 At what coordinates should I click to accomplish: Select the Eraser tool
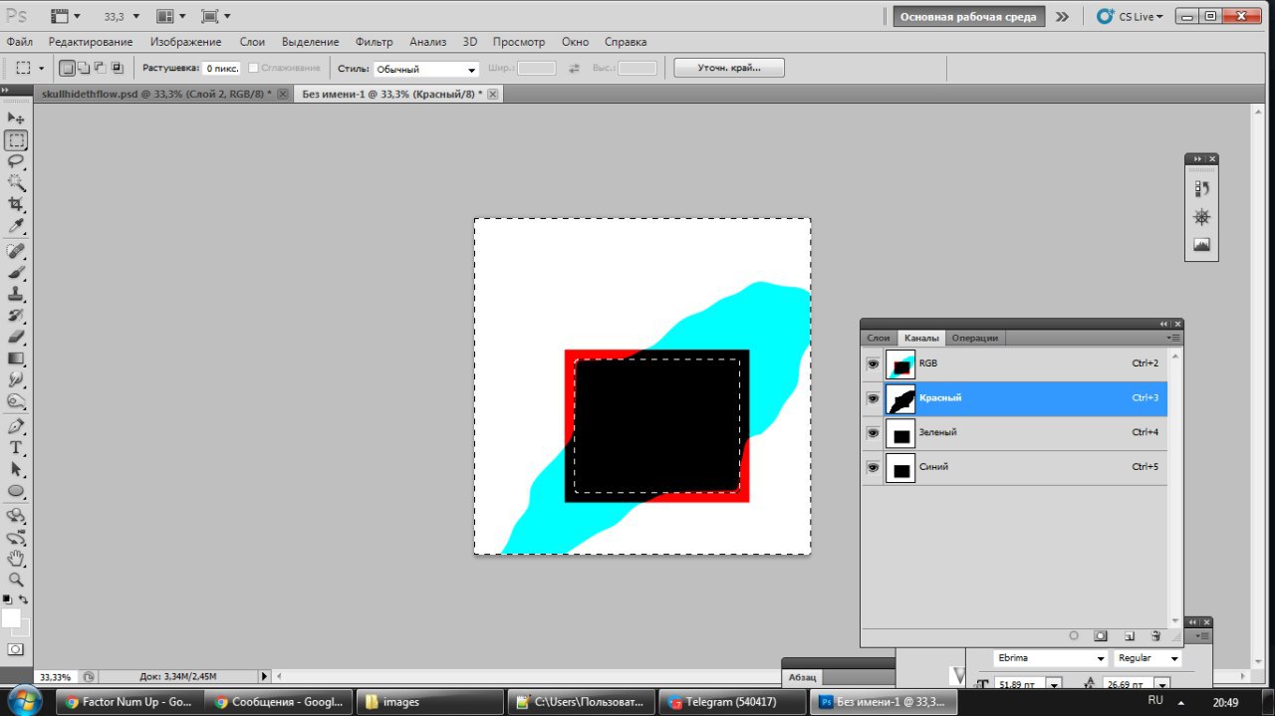pos(16,337)
